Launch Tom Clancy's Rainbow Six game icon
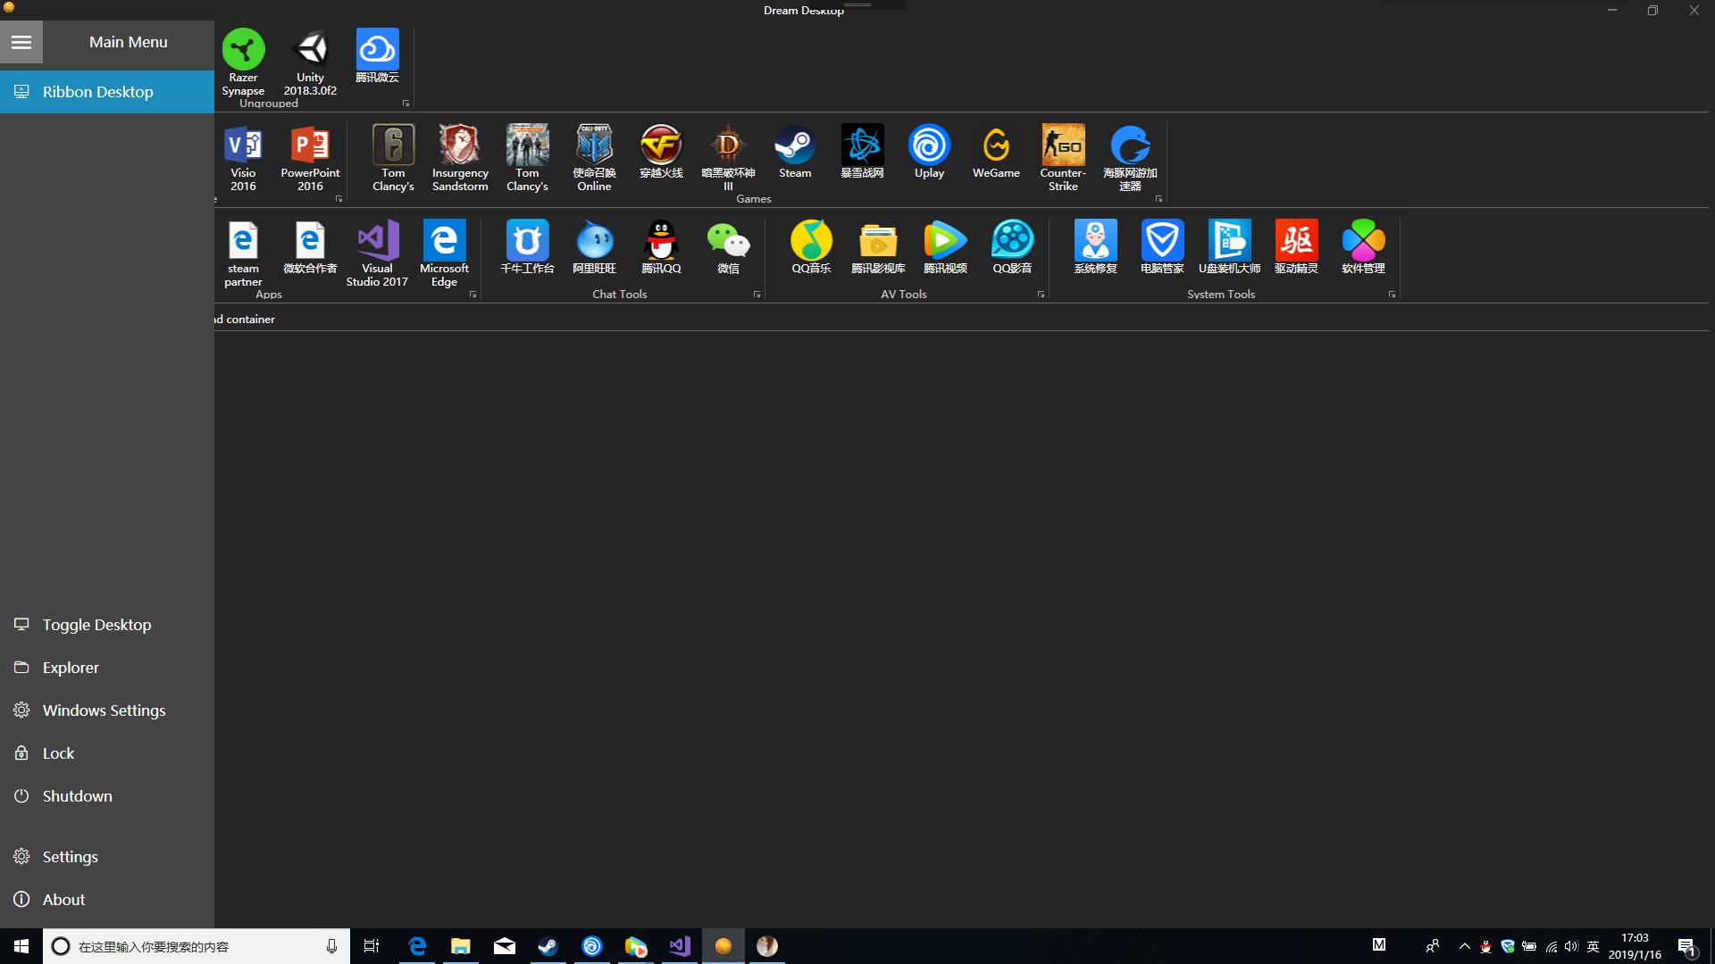 coord(393,157)
